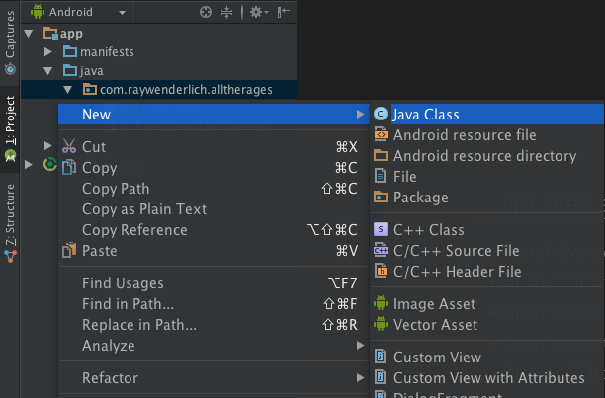Choose Copy from the context menu
Viewport: 605px width, 398px height.
(x=214, y=168)
